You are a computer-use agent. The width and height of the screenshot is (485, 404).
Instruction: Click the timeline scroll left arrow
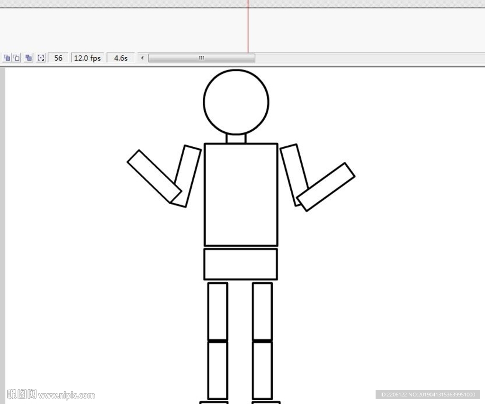click(142, 58)
